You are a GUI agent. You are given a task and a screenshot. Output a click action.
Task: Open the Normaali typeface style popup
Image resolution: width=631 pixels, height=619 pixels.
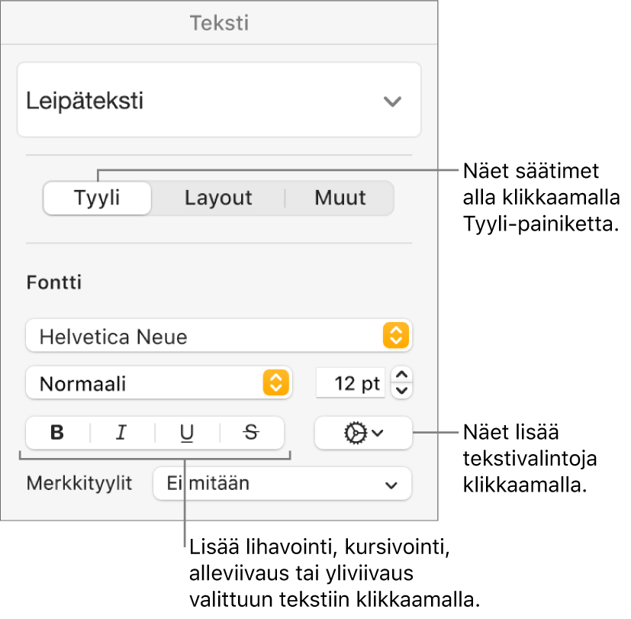tap(159, 382)
